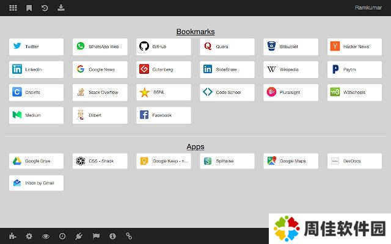Click the plug icon in bottom bar
Image resolution: width=391 pixels, height=244 pixels.
pos(79,236)
